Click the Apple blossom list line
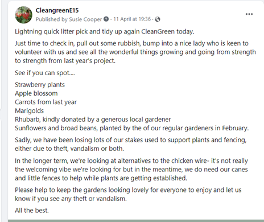 pos(36,93)
